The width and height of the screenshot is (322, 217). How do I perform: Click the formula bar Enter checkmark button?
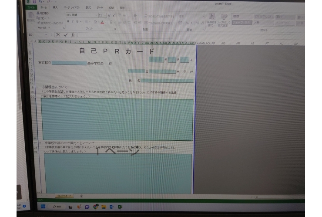pyautogui.click(x=66, y=35)
